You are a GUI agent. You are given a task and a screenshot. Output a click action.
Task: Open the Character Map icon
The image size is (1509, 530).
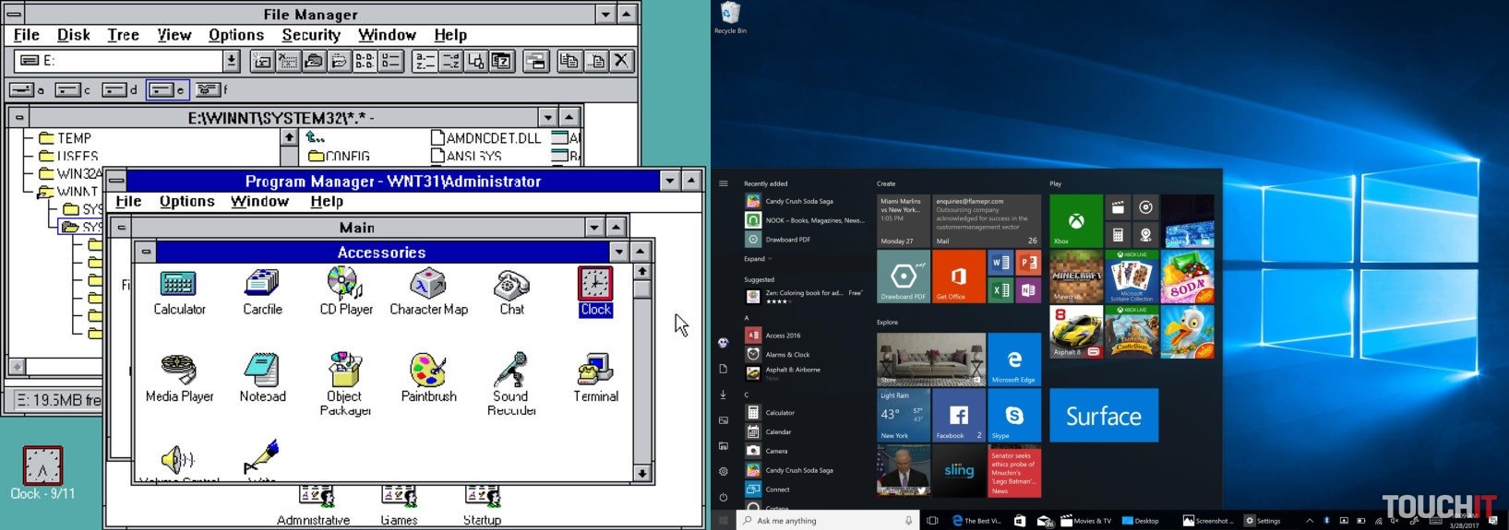coord(428,286)
